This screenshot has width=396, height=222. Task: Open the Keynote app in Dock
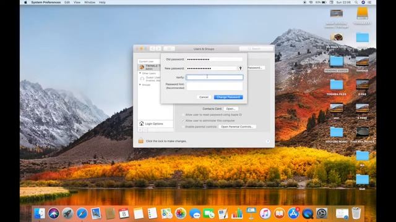[x=251, y=214]
